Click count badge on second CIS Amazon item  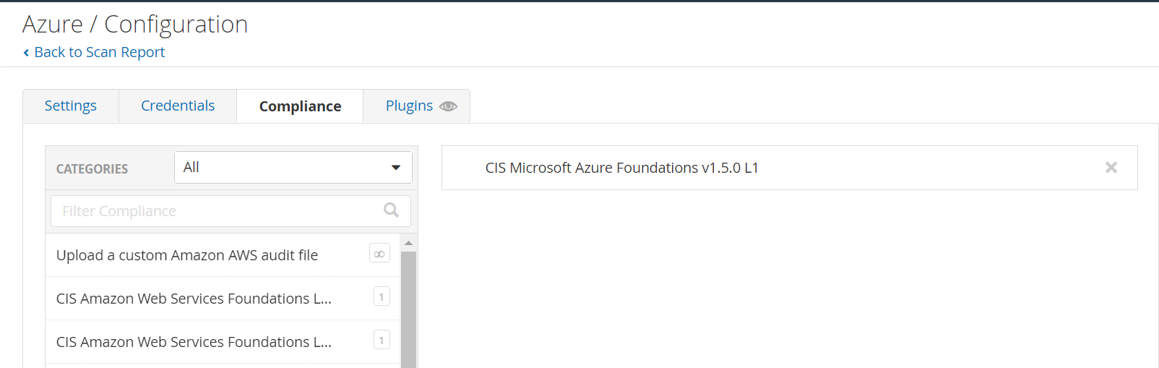[x=382, y=341]
